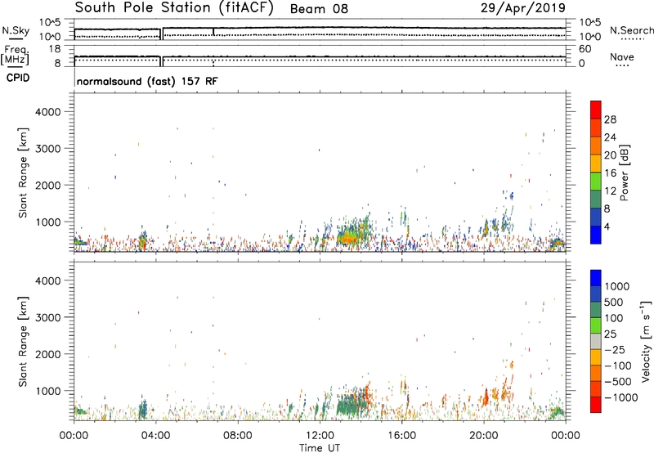Screen dimensions: 654x453
Task: Click Slant Range [km] label of power panel
Action: (23, 173)
